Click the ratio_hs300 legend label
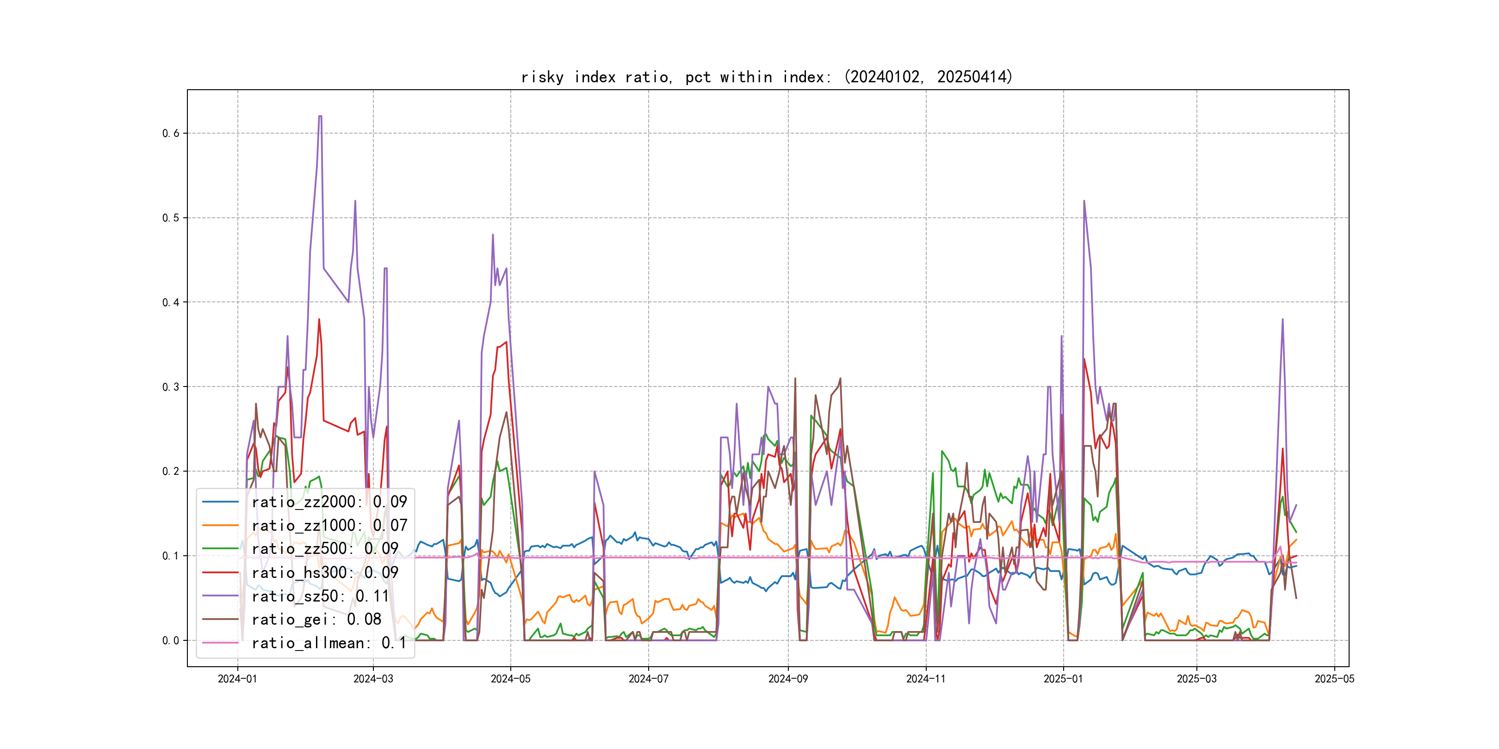This screenshot has height=749, width=1499. tap(325, 572)
